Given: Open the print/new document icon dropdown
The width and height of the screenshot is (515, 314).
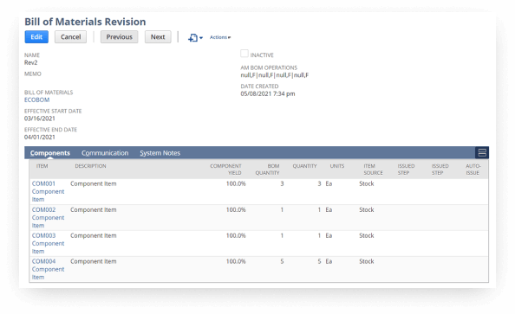Looking at the screenshot, I should pyautogui.click(x=195, y=38).
